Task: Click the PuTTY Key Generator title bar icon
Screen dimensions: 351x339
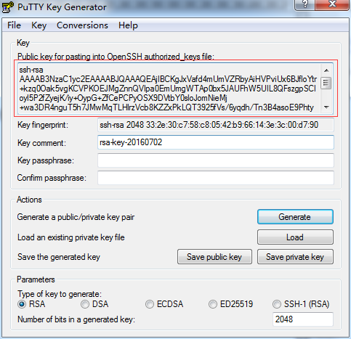Action: [x=7, y=7]
